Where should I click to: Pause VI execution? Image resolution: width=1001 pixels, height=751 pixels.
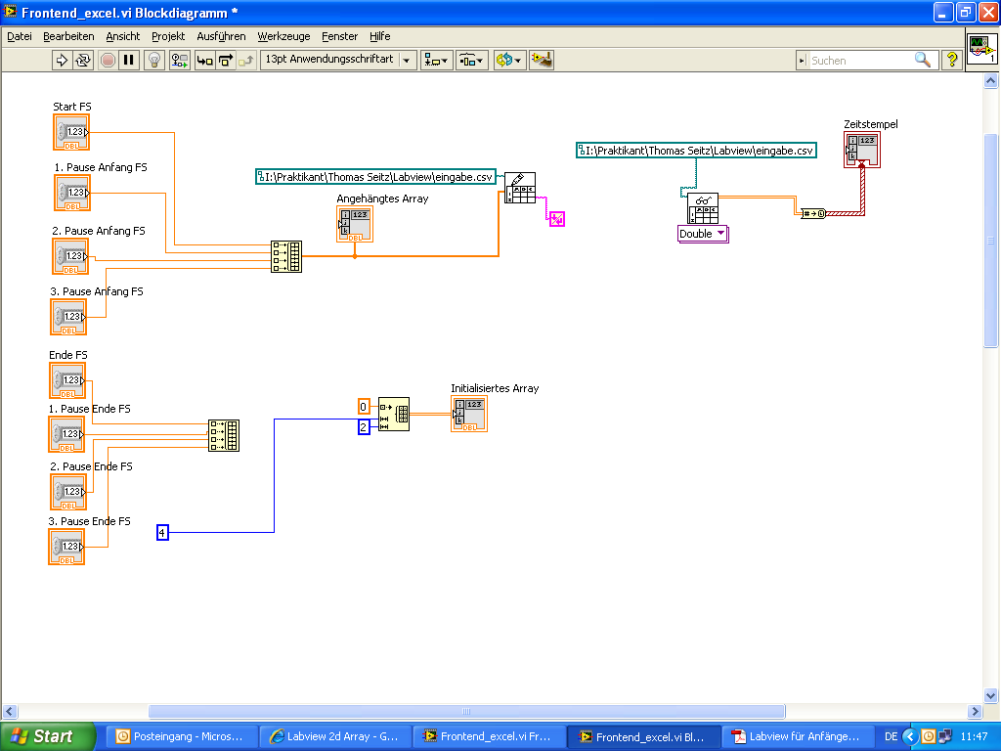click(128, 60)
